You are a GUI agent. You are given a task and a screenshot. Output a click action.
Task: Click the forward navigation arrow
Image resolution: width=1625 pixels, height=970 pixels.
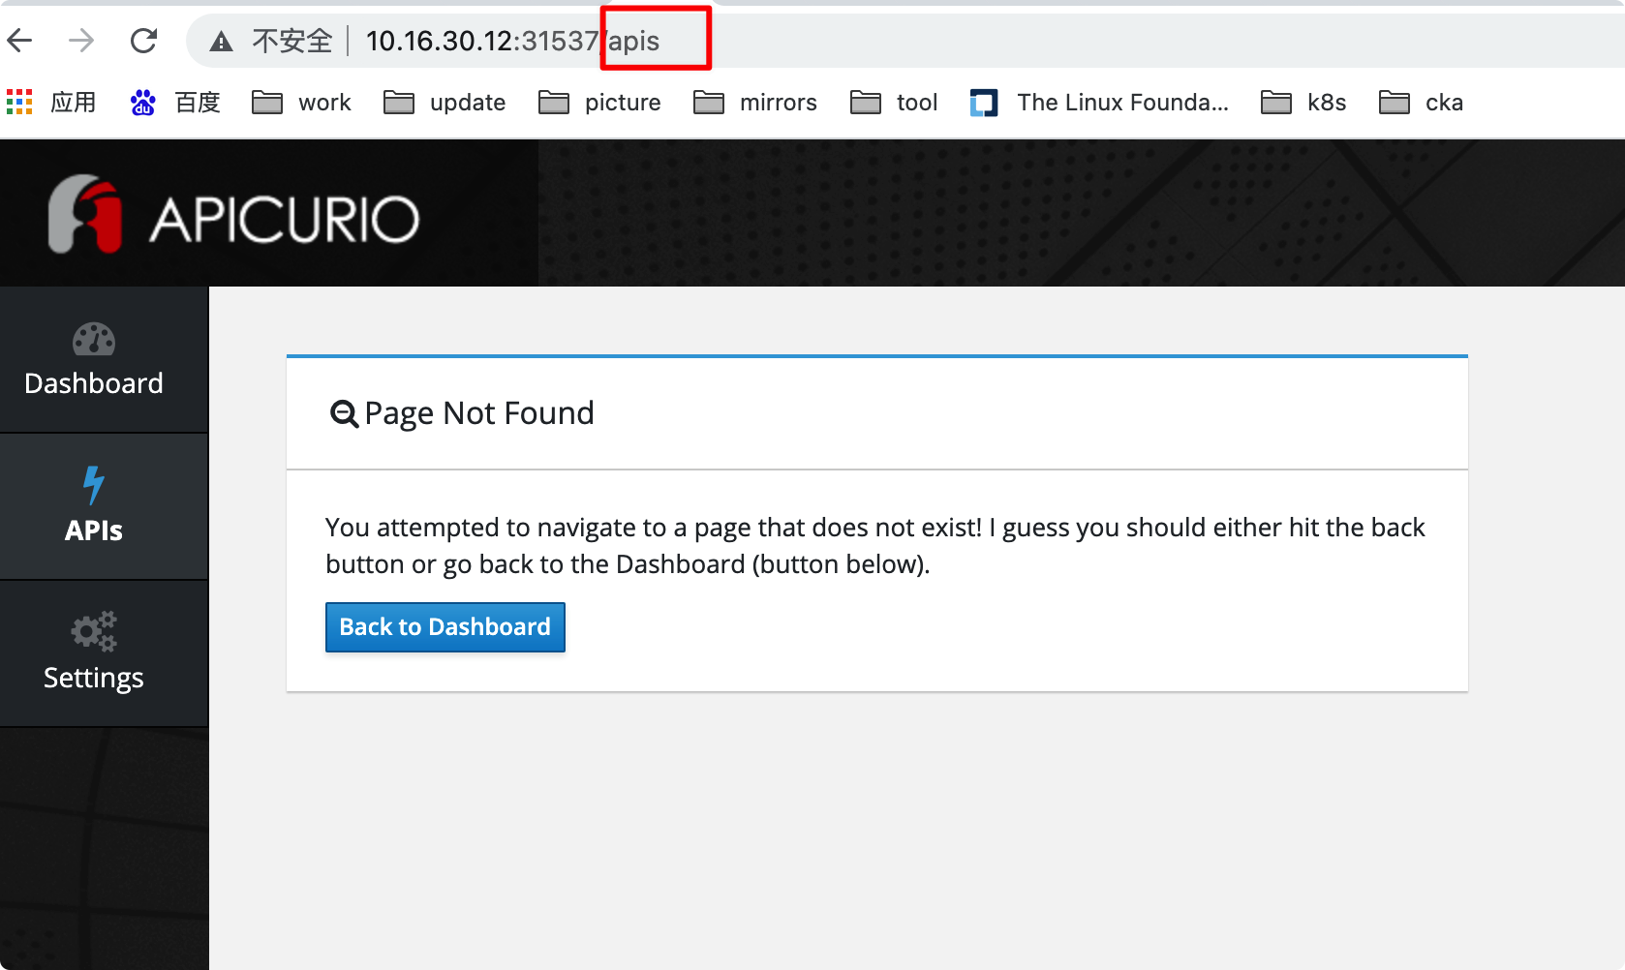pos(81,40)
